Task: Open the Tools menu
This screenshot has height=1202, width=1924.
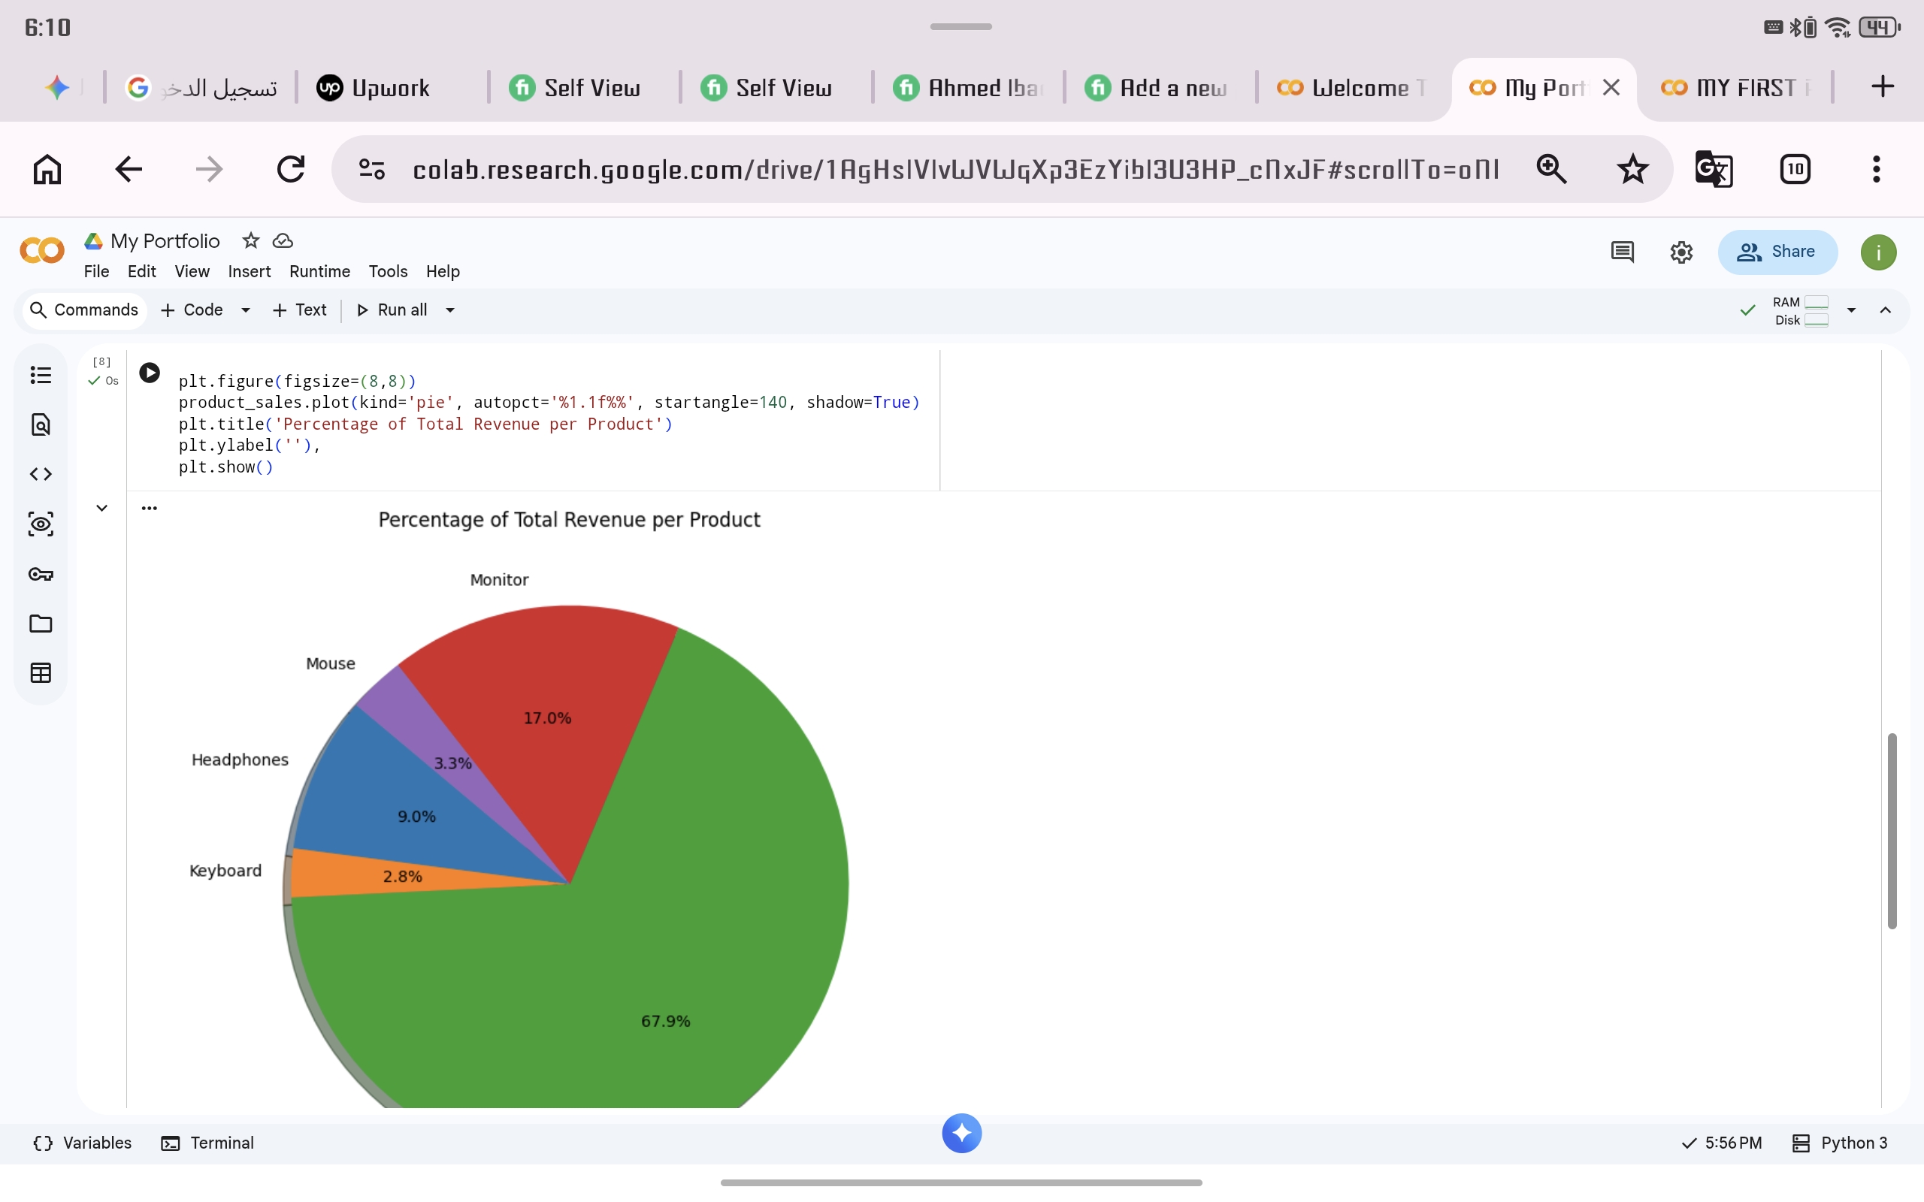Action: (388, 271)
